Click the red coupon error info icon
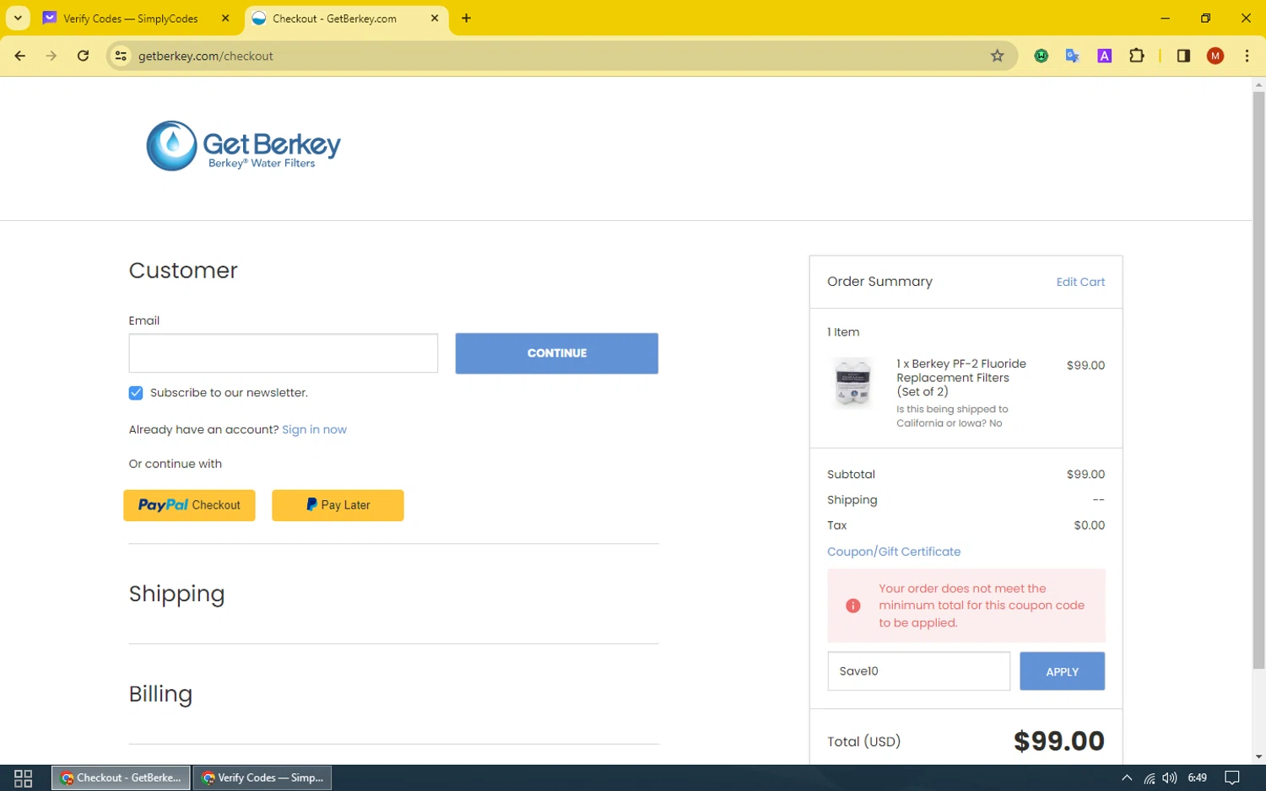 click(853, 605)
